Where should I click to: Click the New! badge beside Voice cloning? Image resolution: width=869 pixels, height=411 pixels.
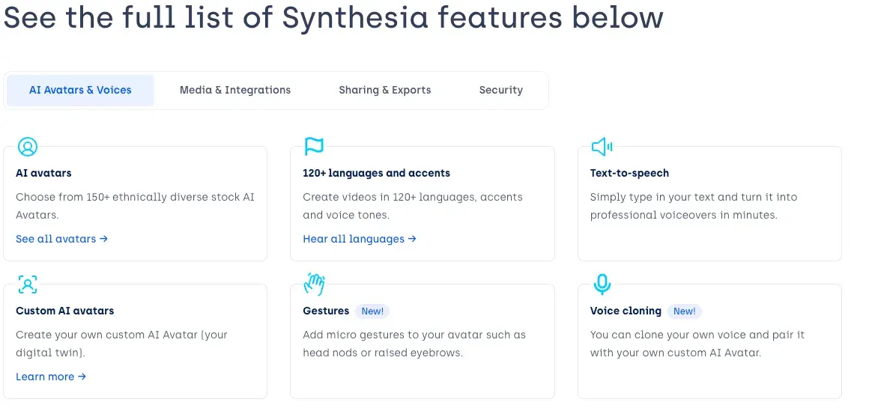pos(685,311)
